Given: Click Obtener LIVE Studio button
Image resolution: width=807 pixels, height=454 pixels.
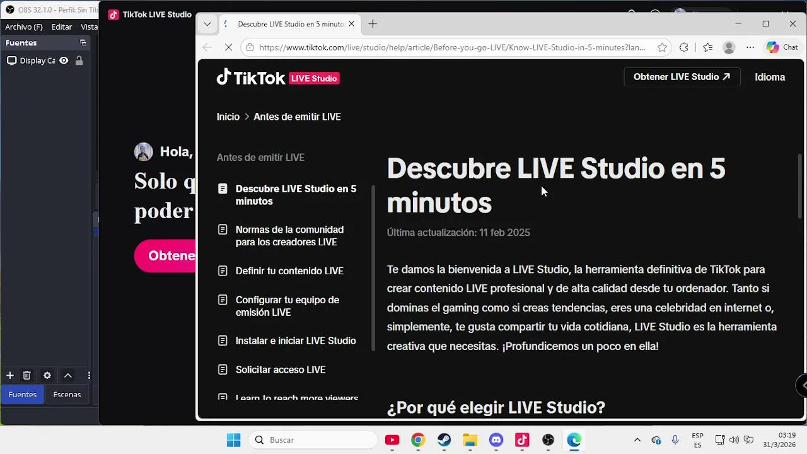Looking at the screenshot, I should pyautogui.click(x=682, y=77).
